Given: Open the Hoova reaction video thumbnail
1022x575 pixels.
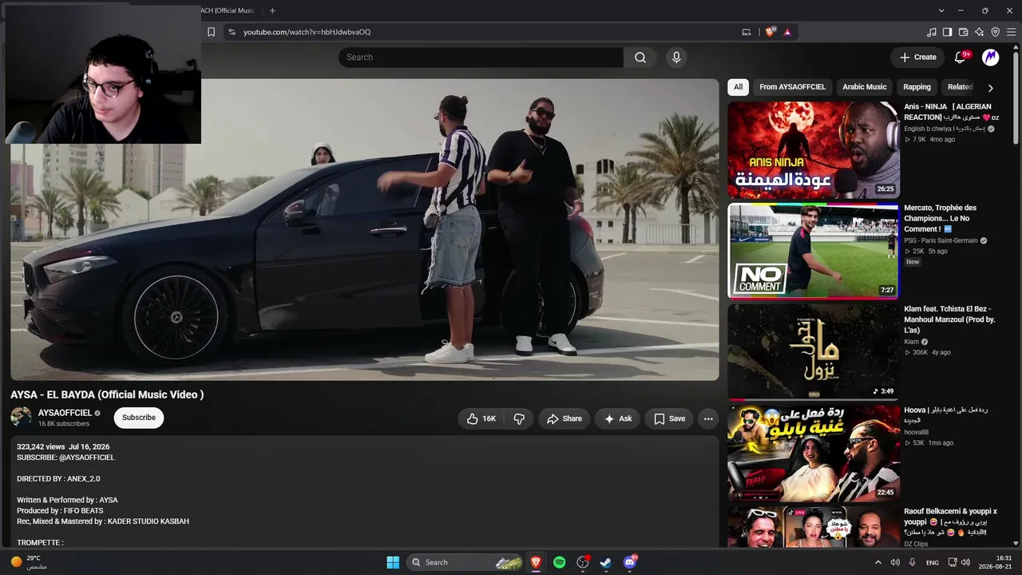Looking at the screenshot, I should (x=814, y=453).
